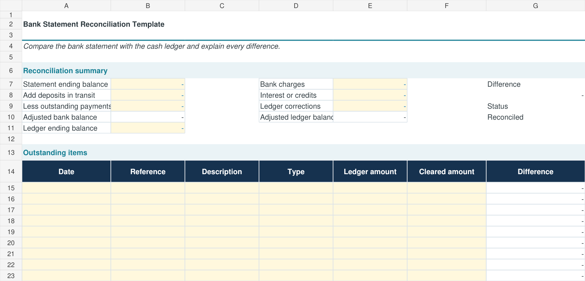The height and width of the screenshot is (281, 585).
Task: Click the Reference cell in row 16
Action: coord(148,199)
